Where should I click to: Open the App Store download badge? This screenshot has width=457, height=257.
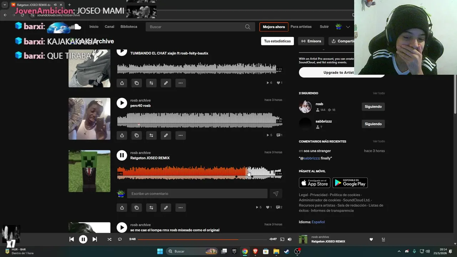[x=315, y=183]
